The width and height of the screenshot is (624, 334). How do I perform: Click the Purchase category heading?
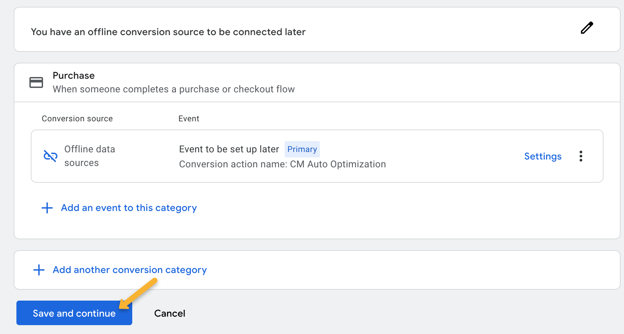pyautogui.click(x=73, y=75)
